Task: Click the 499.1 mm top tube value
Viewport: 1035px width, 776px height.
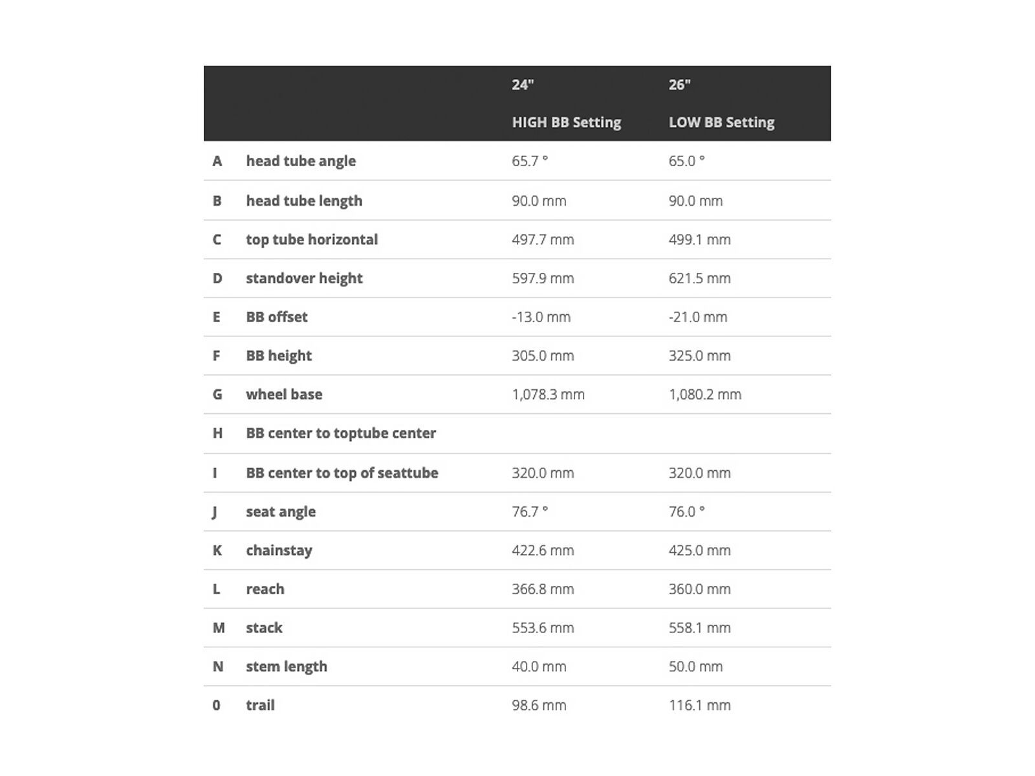Action: (699, 239)
